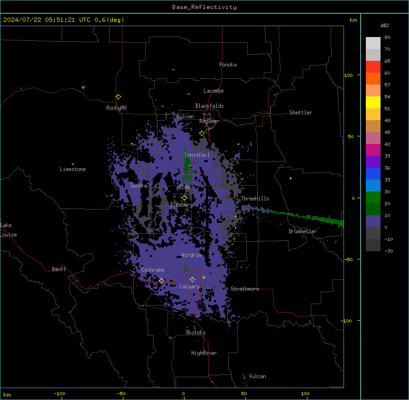Viewport: 409px width, 400px height.
Task: Click the Stettler city label
Action: tap(301, 113)
